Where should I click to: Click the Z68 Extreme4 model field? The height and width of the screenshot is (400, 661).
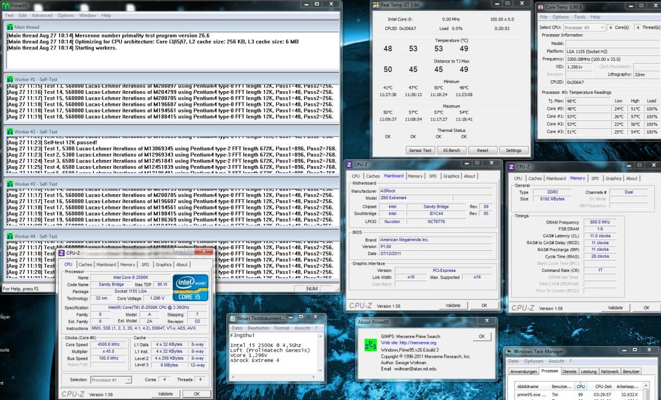coord(415,198)
